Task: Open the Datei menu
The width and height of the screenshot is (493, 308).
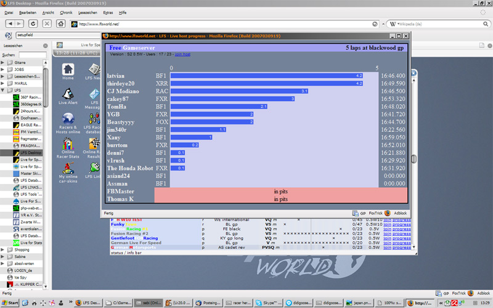Action: pyautogui.click(x=9, y=12)
